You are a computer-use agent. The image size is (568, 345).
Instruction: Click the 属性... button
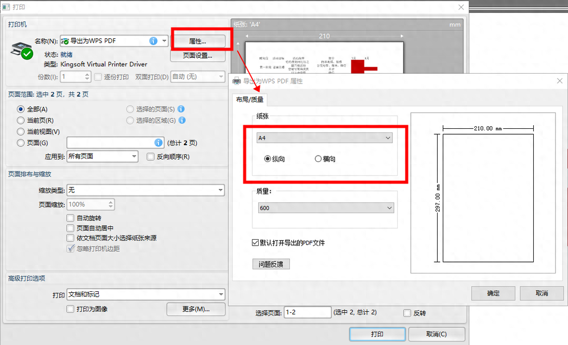tap(197, 42)
